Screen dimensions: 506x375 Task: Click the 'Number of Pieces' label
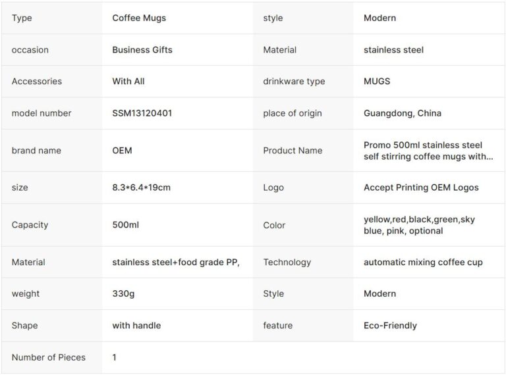click(49, 358)
